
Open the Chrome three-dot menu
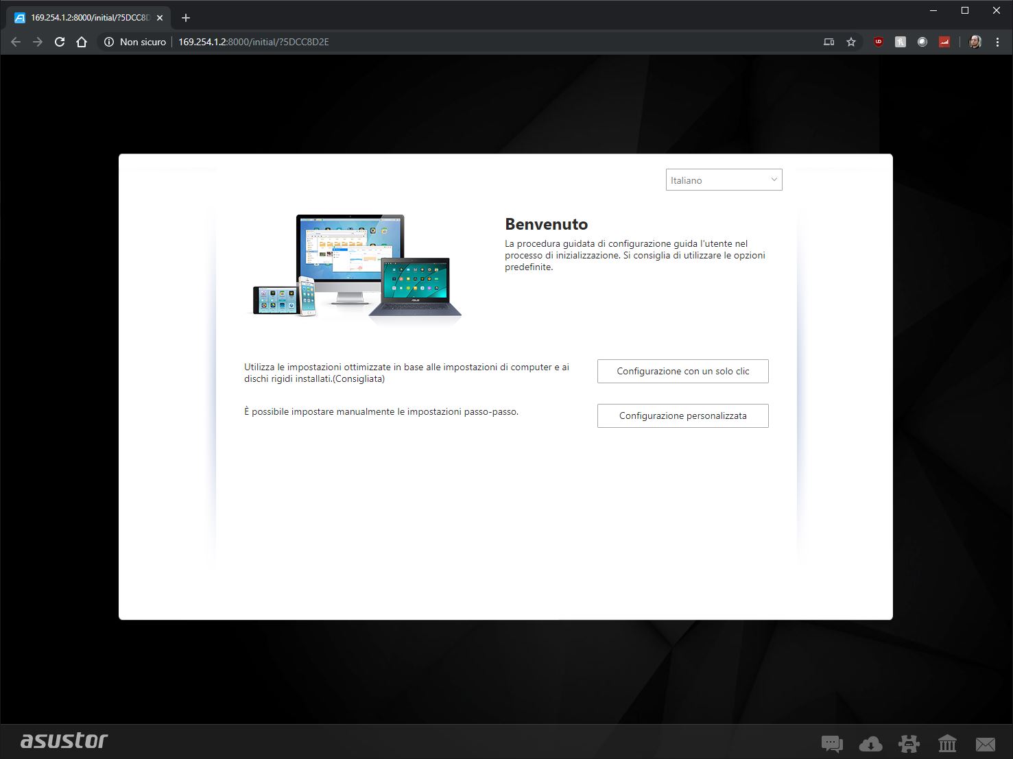997,42
